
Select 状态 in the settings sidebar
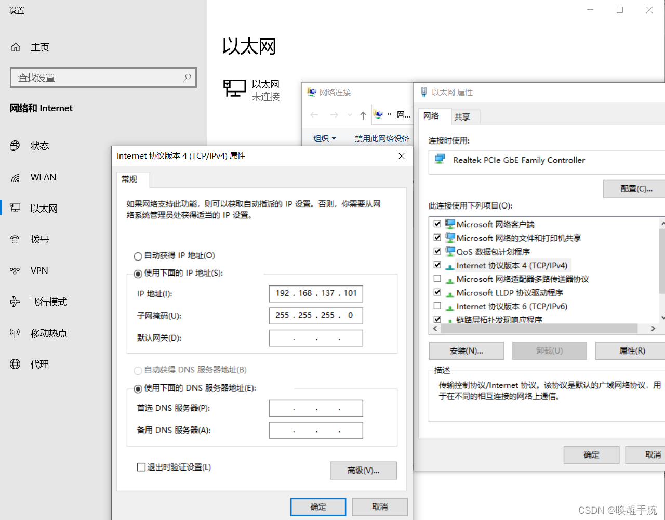(x=39, y=146)
